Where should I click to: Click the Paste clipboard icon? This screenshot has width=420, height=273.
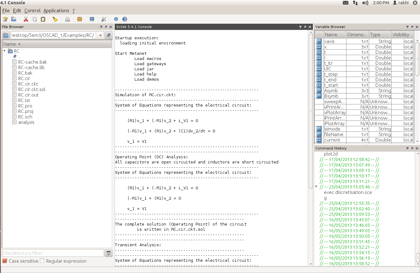(43, 19)
